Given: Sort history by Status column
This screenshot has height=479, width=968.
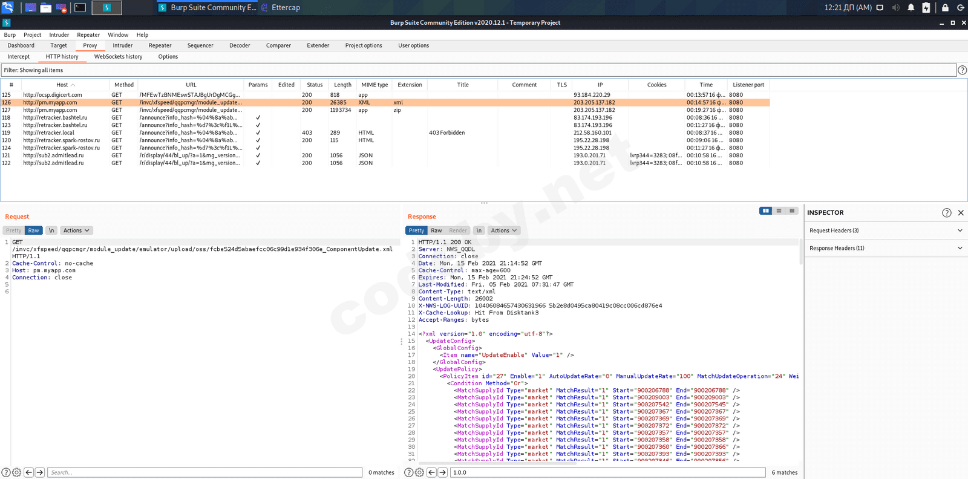Looking at the screenshot, I should tap(315, 85).
